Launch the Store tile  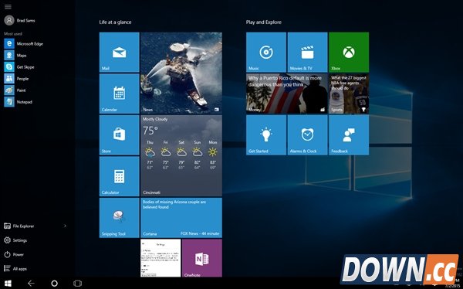point(120,135)
